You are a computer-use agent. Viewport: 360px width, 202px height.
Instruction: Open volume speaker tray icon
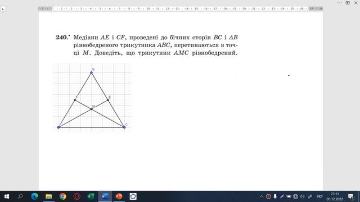coord(303,196)
